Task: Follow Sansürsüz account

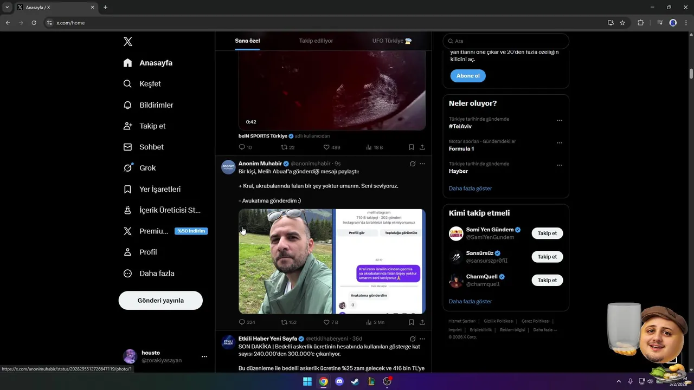Action: [x=547, y=257]
